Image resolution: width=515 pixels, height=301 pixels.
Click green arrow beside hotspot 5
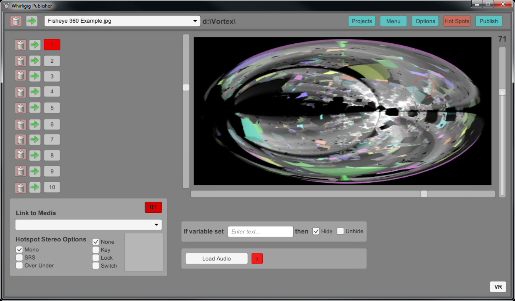35,108
